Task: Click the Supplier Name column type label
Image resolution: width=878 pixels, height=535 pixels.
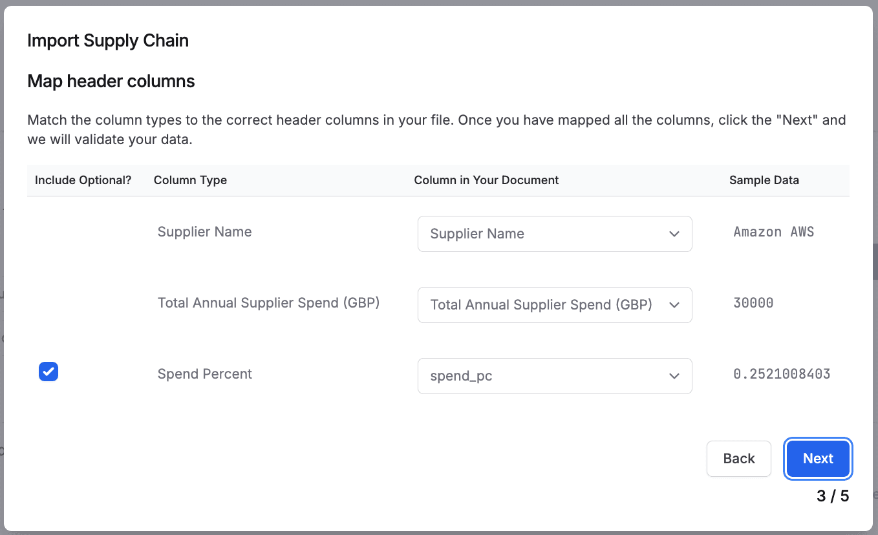Action: pyautogui.click(x=204, y=232)
